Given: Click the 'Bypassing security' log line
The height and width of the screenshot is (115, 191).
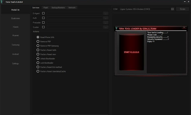Looking at the screenshot, I should pyautogui.click(x=158, y=37).
